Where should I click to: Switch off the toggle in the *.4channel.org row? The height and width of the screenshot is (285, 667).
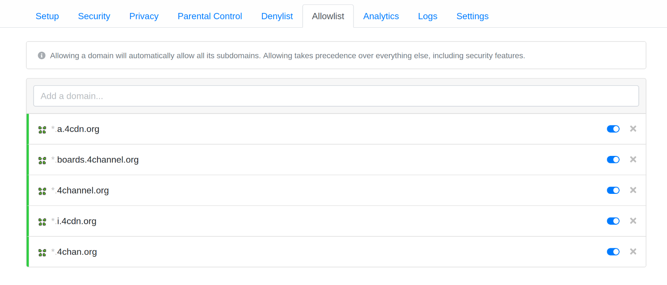click(x=613, y=190)
